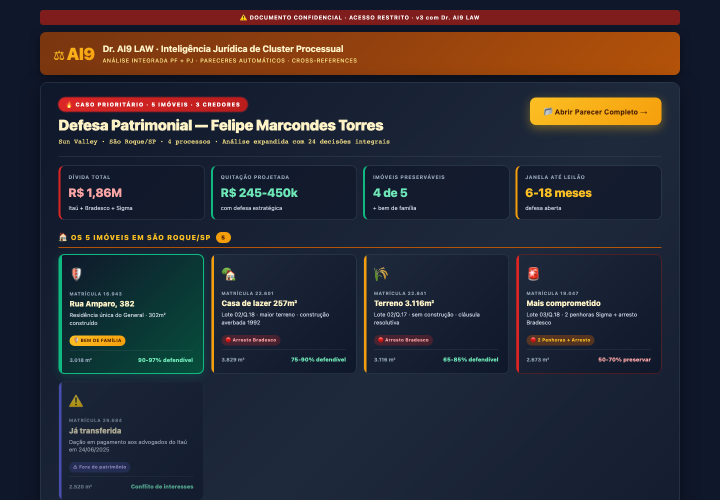Image resolution: width=720 pixels, height=500 pixels.
Task: Click the 2 Penhoras + Arresto tag
Action: [x=560, y=340]
